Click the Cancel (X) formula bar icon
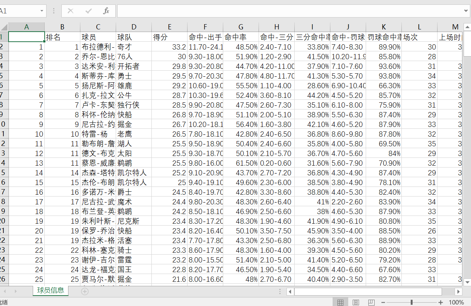Screen dimensions: 471x306 (70, 11)
